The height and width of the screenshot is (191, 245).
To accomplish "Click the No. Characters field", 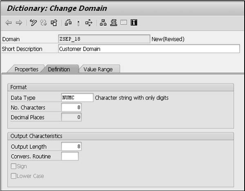I will coord(71,108).
